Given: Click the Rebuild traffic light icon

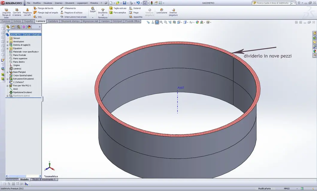Looking at the screenshot, I should (152, 3).
